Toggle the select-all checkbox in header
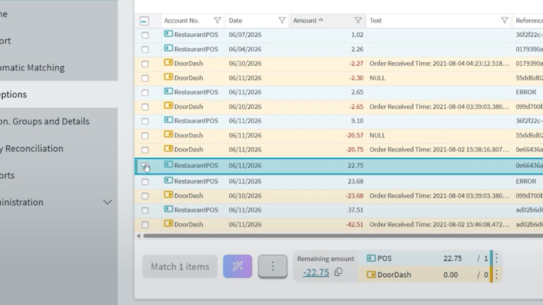 pyautogui.click(x=144, y=21)
